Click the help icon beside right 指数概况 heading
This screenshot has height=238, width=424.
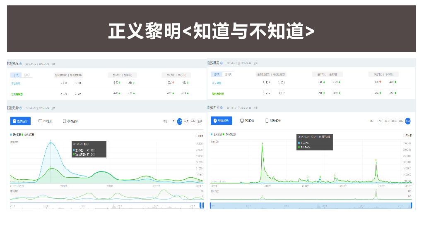222,63
